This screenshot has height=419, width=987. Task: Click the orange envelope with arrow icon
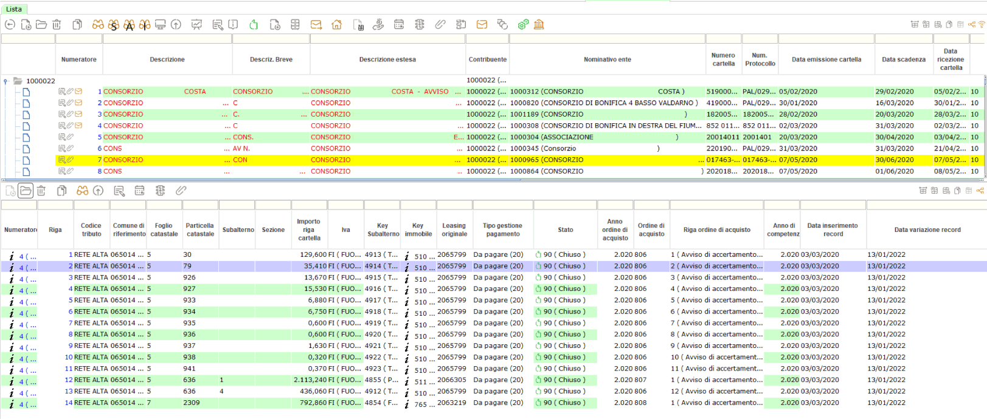click(x=316, y=24)
